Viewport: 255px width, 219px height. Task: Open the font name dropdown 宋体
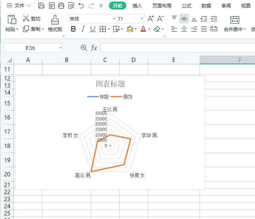pyautogui.click(x=114, y=19)
